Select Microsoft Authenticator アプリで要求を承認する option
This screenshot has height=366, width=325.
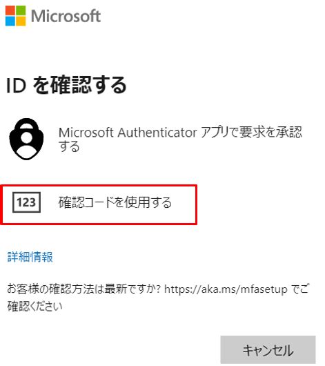tap(180, 139)
